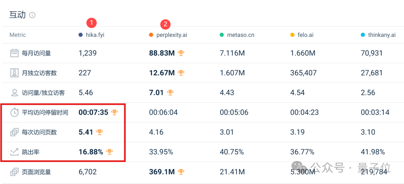Click the value 5.46 for hika.fyi
This screenshot has height=184, width=404.
[x=86, y=93]
